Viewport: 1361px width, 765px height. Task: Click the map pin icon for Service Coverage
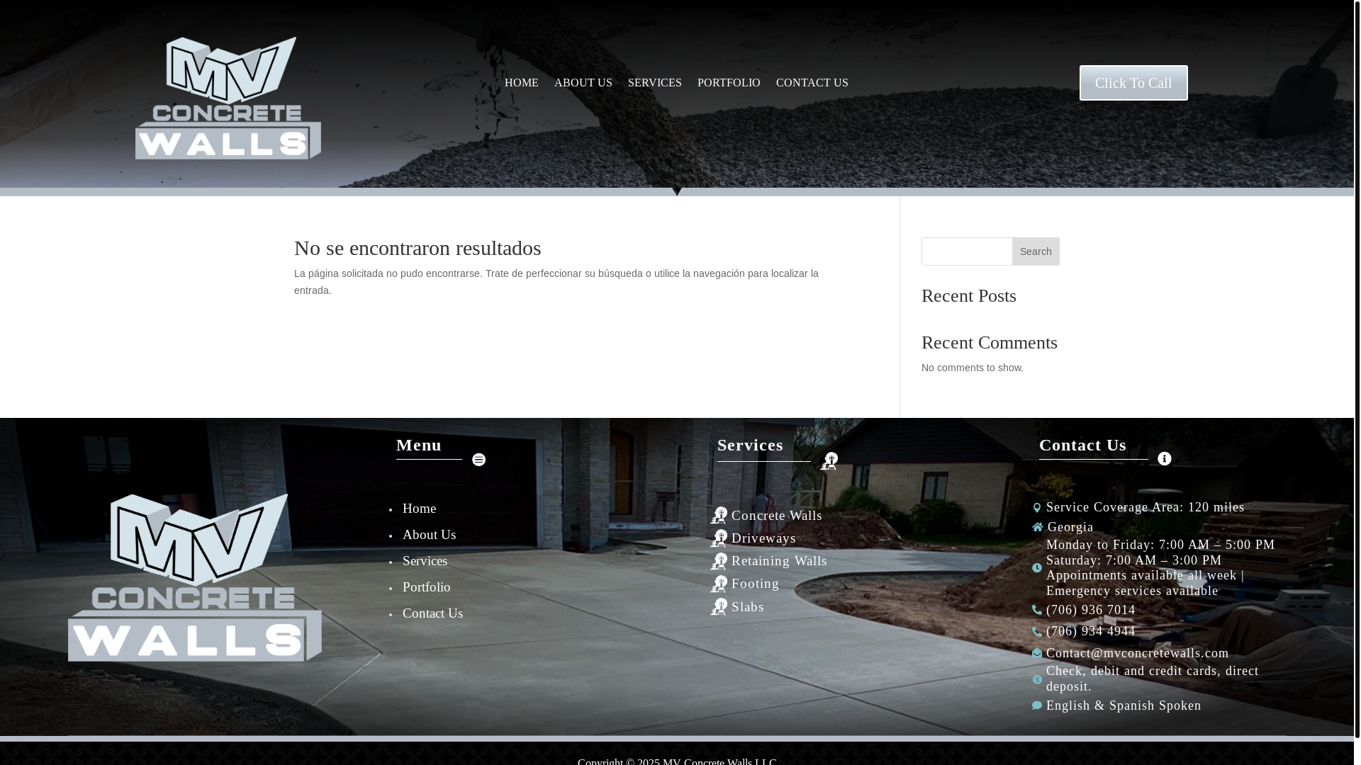[1037, 508]
